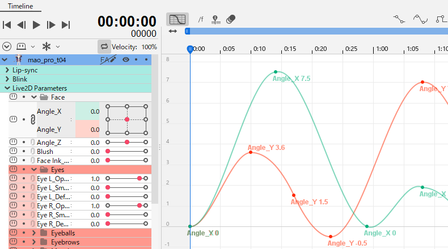The width and height of the screenshot is (448, 249).
Task: Open dropdown next to snowflake icon
Action: tap(58, 46)
